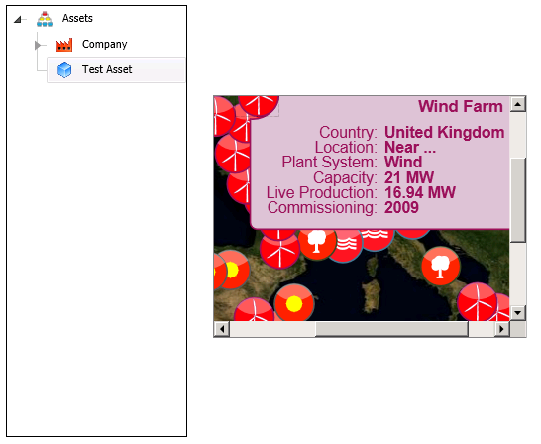This screenshot has height=444, width=541.
Task: Click the wave hydro marker below the tooltip
Action: click(345, 244)
